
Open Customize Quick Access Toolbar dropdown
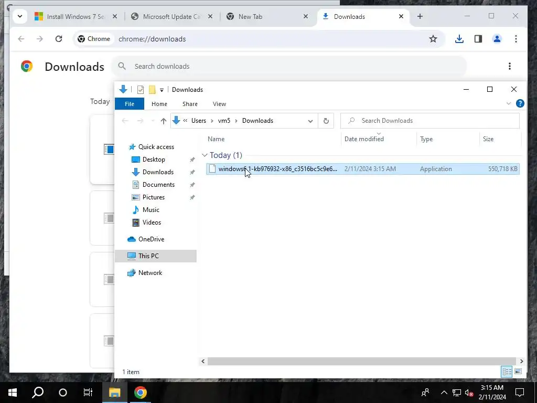point(162,90)
